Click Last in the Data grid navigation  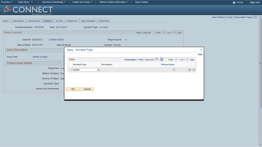pyautogui.click(x=192, y=60)
